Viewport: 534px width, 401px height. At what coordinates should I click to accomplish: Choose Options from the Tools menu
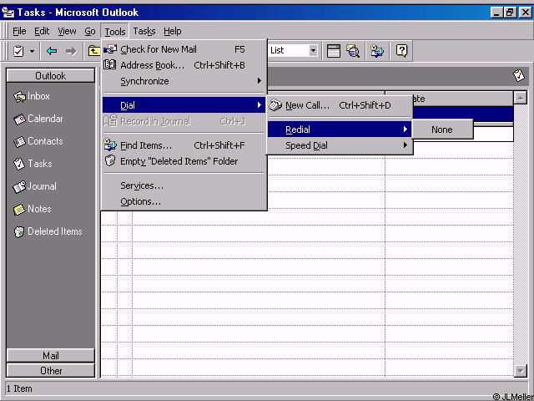(x=140, y=201)
